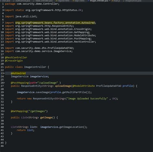Image resolution: width=153 pixels, height=152 pixels.
Task: Open the register.html editor tab
Action: (63, 1)
